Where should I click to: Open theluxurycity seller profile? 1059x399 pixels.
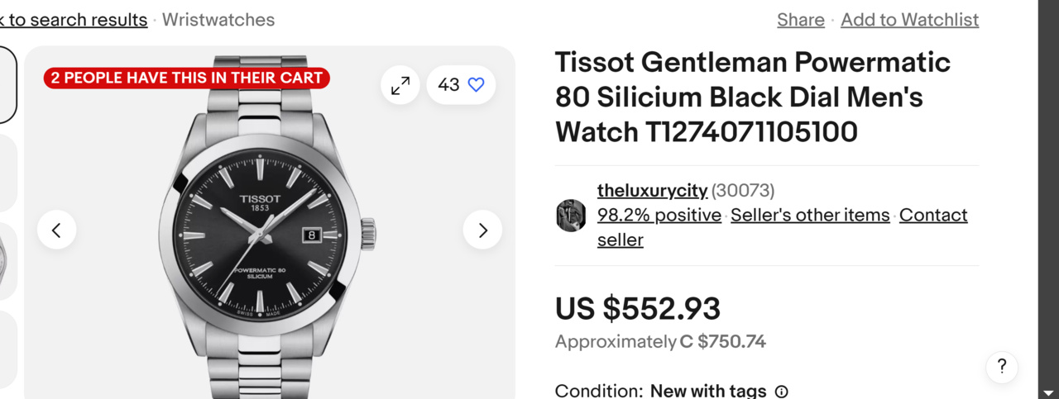pos(652,191)
